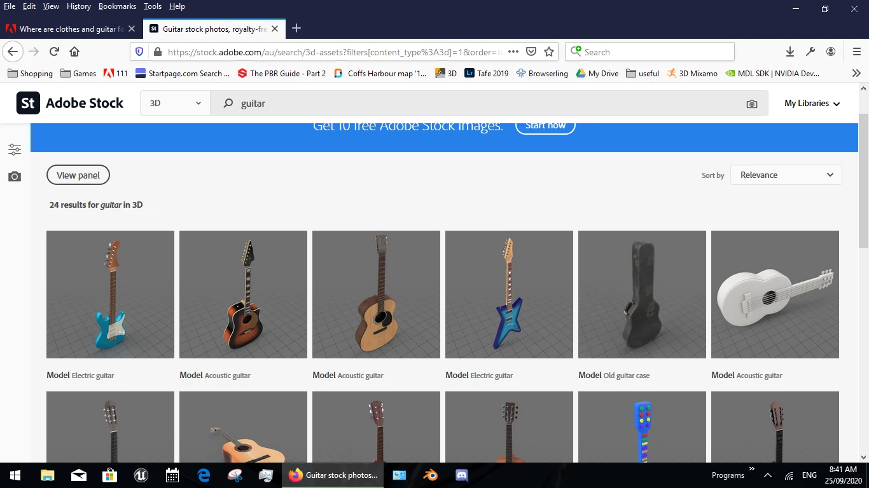Open the Bookmarks menu
Image resolution: width=869 pixels, height=488 pixels.
(117, 6)
